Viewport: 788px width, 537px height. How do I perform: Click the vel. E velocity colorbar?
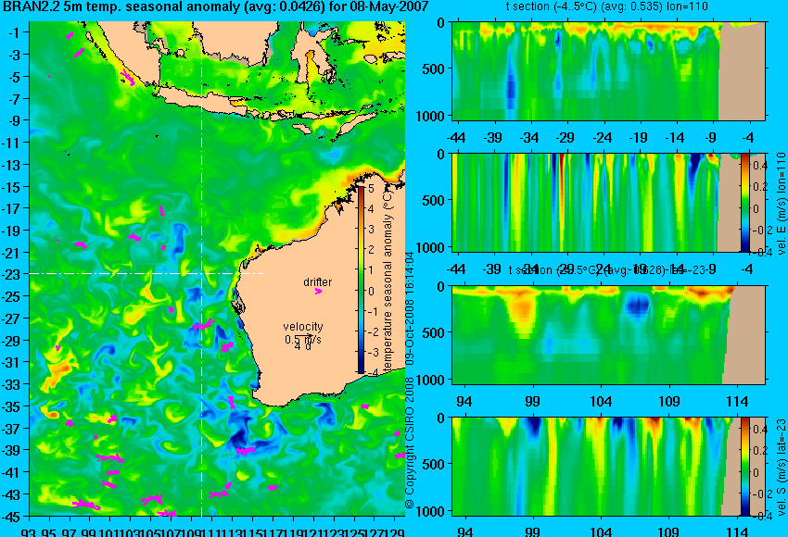pos(744,202)
